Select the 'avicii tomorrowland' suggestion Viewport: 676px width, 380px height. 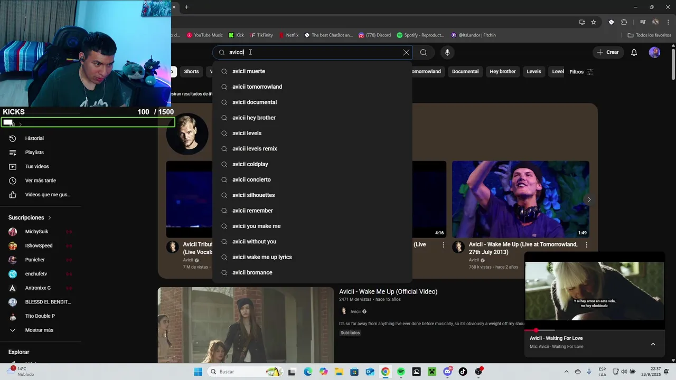(312, 87)
